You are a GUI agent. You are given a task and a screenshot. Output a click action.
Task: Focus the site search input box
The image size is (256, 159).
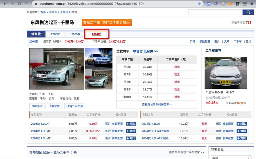tap(215, 12)
